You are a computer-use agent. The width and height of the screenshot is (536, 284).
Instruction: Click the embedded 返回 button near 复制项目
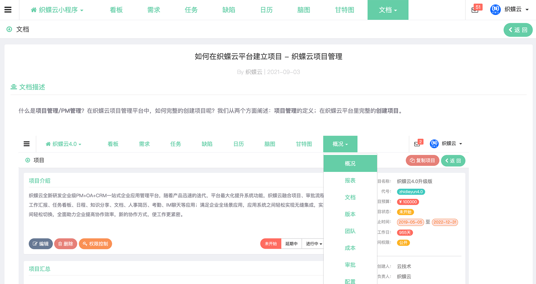pyautogui.click(x=453, y=160)
